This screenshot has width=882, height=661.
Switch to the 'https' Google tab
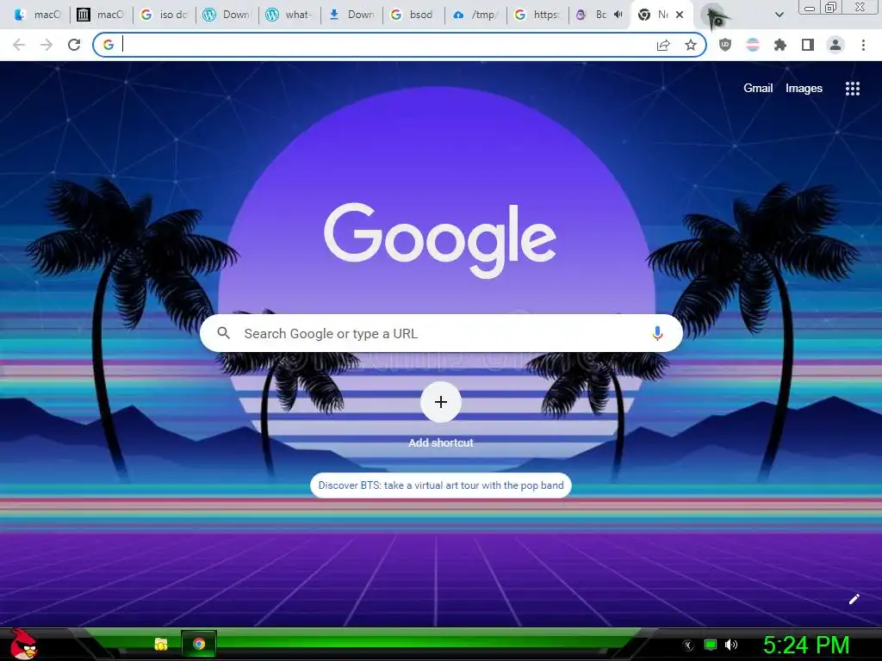tap(537, 15)
